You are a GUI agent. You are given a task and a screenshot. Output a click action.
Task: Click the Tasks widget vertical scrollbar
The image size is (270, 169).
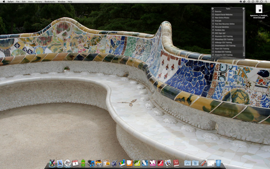point(243,29)
